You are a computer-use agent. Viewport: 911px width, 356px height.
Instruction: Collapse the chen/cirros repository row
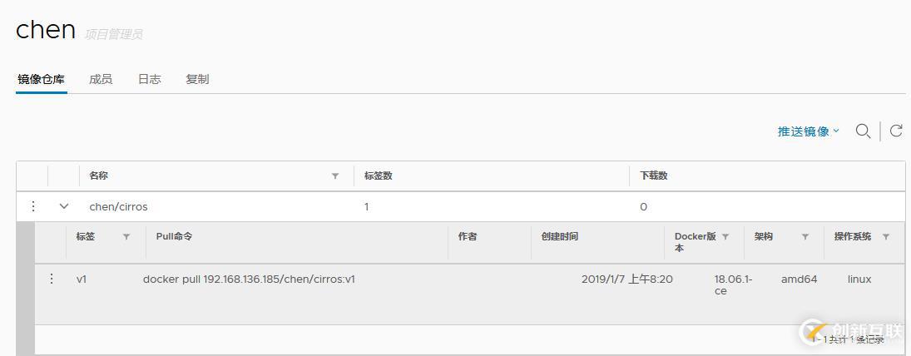(x=64, y=206)
